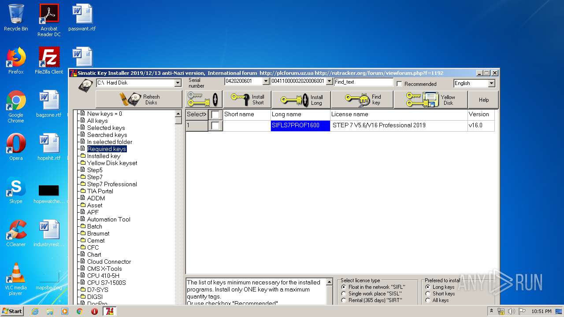564x317 pixels.
Task: Enable the Recommended checkbox
Action: (x=399, y=84)
